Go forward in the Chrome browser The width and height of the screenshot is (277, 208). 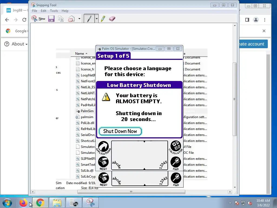click(x=16, y=19)
